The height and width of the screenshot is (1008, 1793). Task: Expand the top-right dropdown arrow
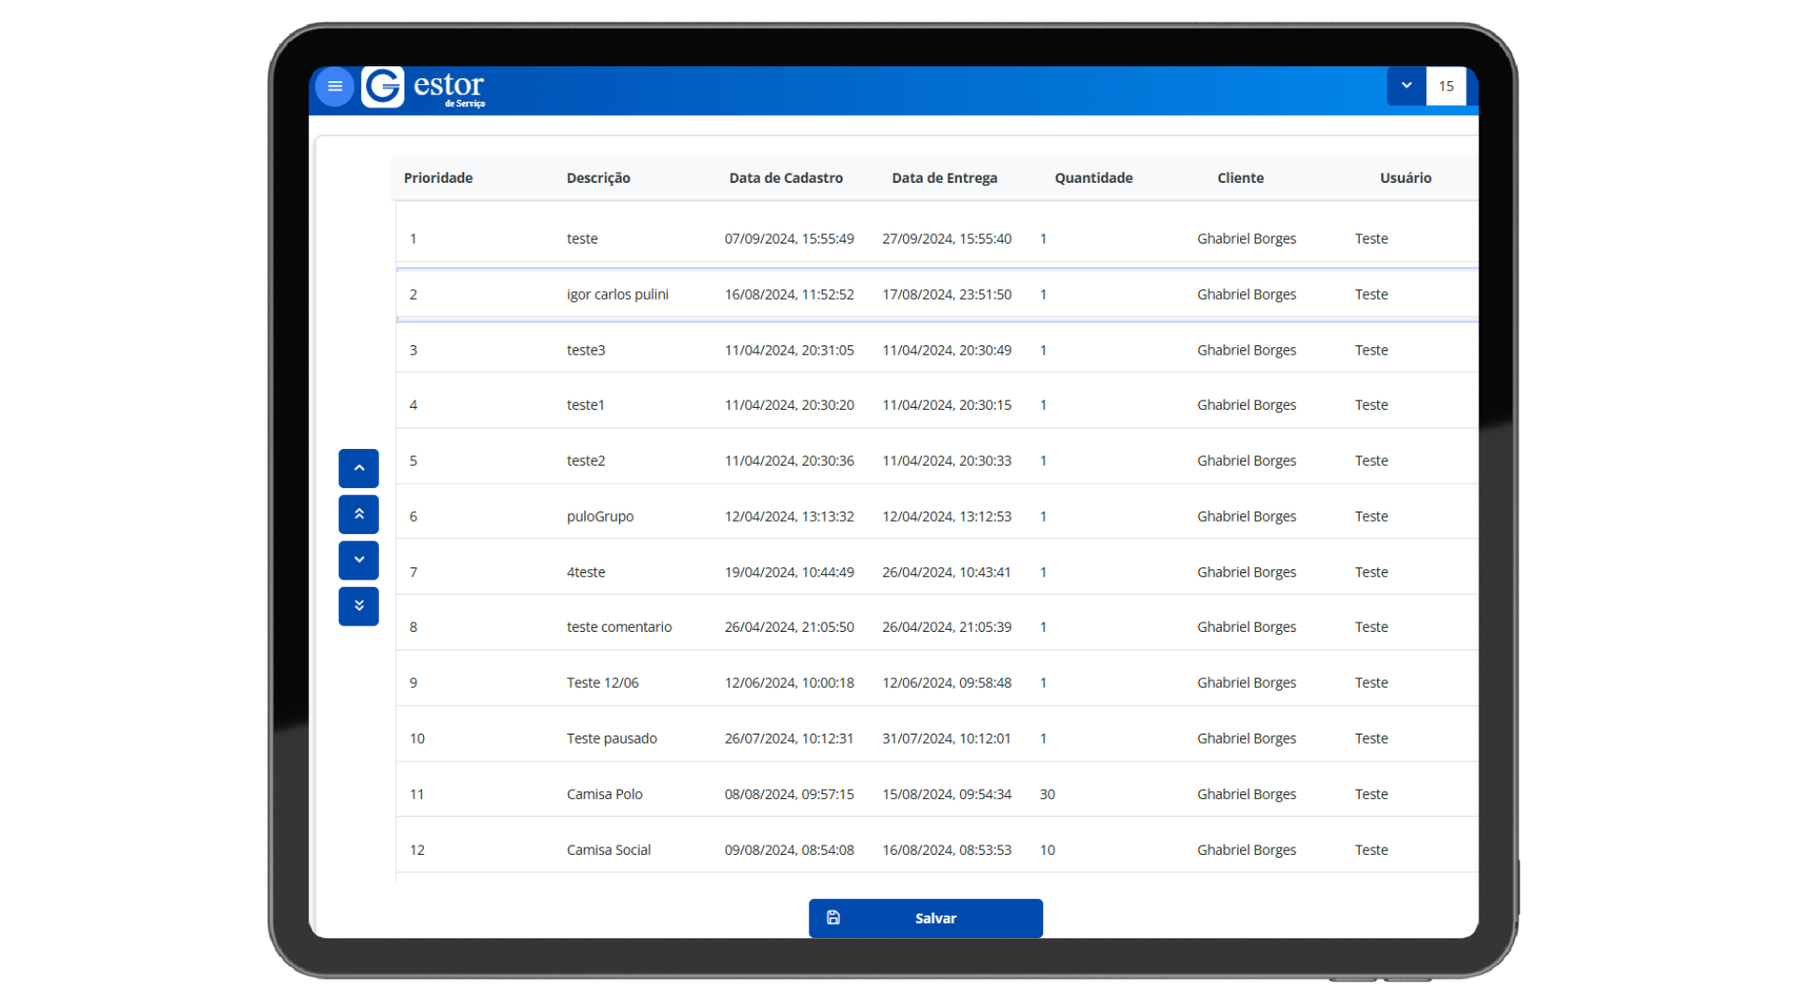coord(1405,86)
